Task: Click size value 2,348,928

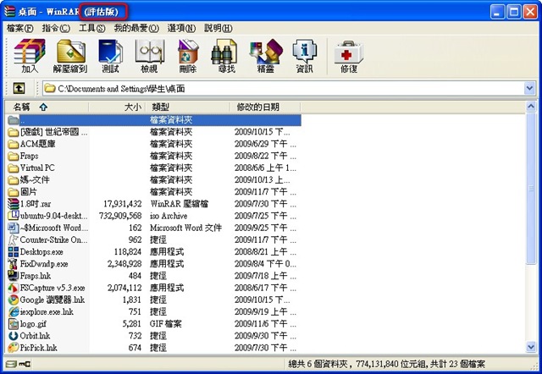Action: point(124,264)
